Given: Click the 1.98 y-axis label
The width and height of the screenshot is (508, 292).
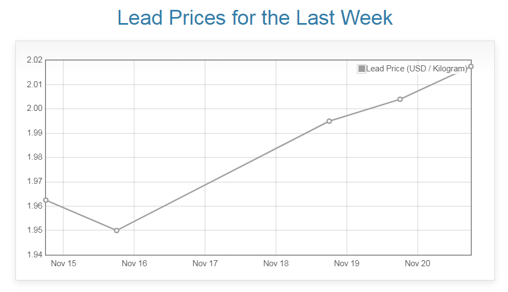Looking at the screenshot, I should 34,158.
